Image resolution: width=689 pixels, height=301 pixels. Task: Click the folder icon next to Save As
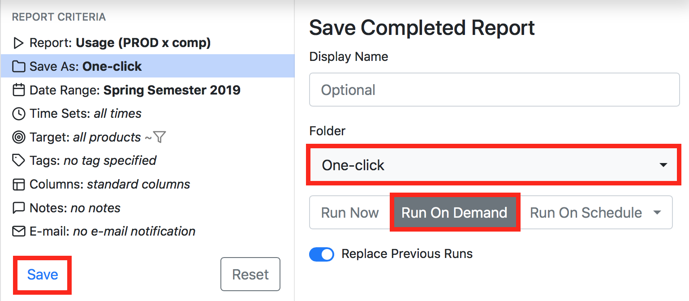pyautogui.click(x=18, y=67)
